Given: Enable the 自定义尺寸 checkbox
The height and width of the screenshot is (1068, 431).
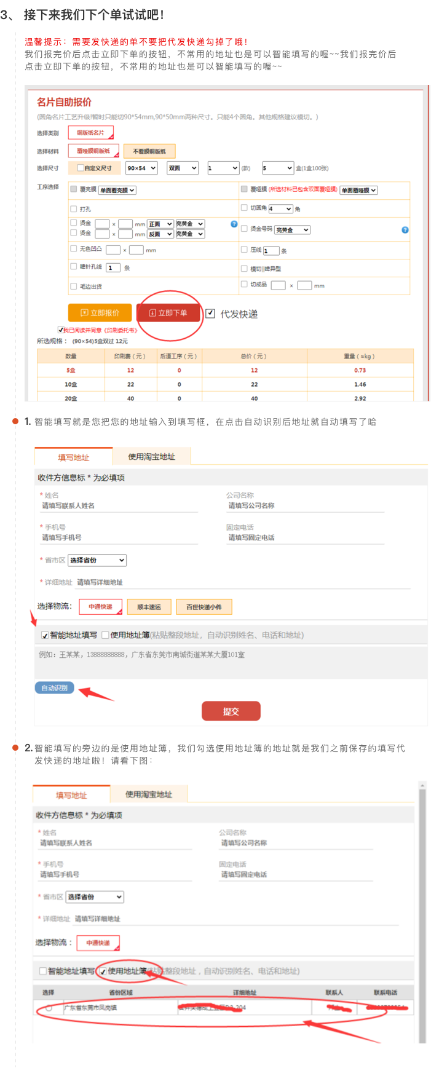Looking at the screenshot, I should click(x=81, y=168).
